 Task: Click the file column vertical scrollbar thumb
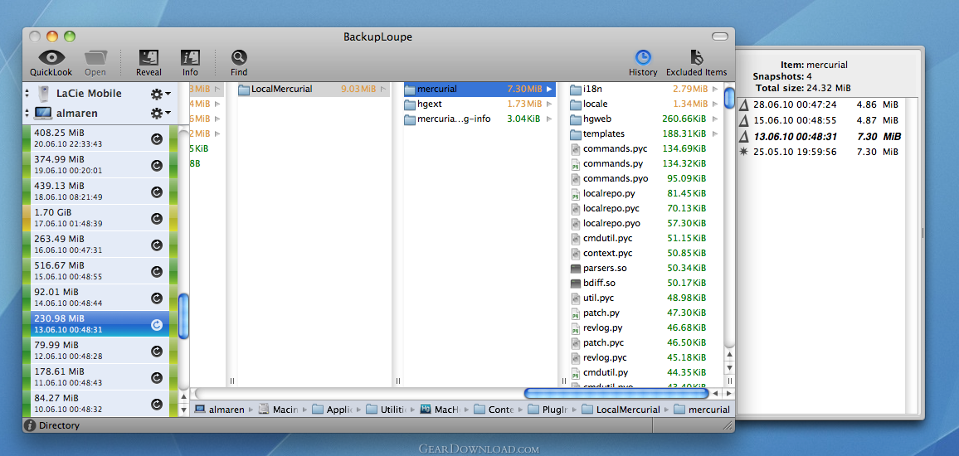[729, 98]
